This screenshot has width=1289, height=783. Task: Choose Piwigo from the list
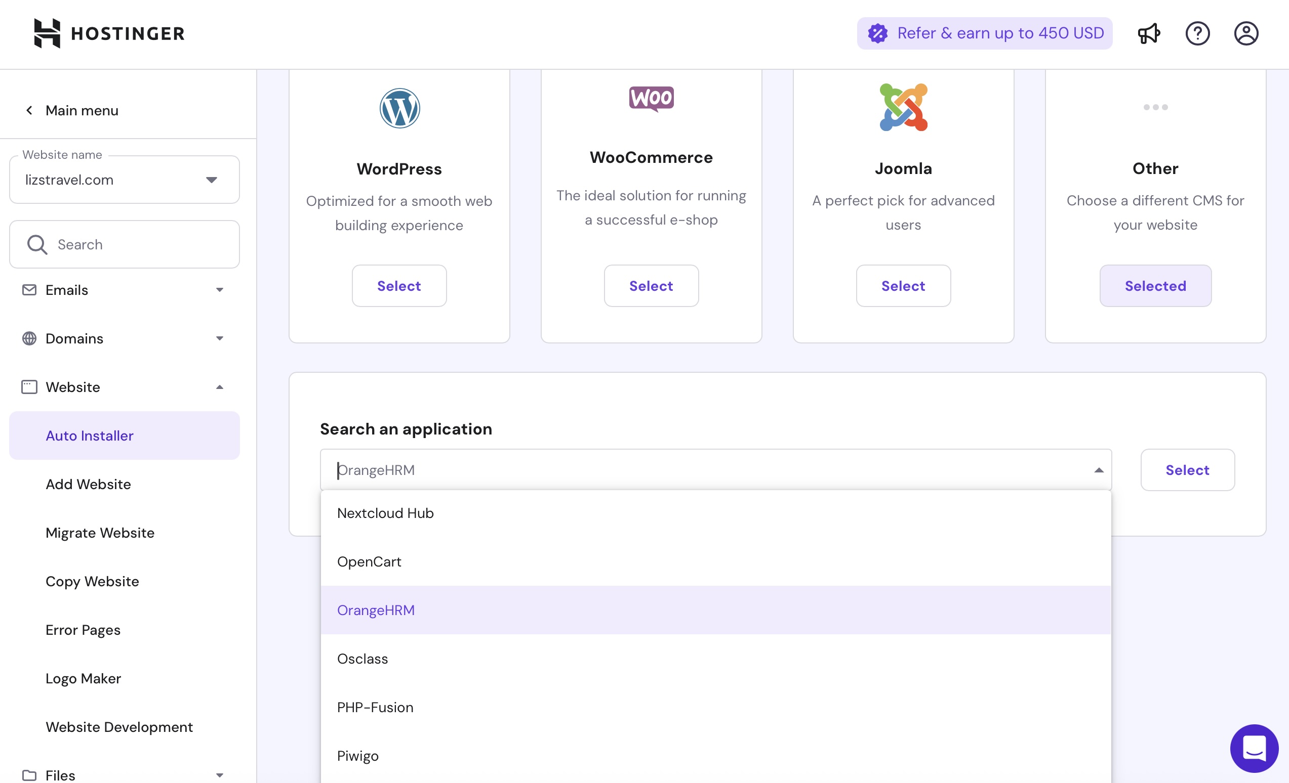point(716,756)
